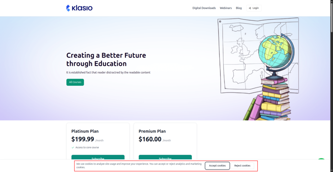Screen dimensions: 333x172
Task: Select the Premium Plan heading
Action: click(152, 131)
